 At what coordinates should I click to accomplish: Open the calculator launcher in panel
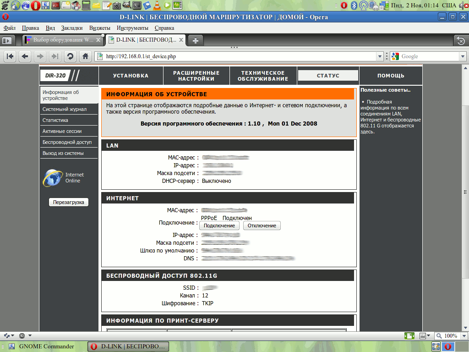[x=86, y=5]
